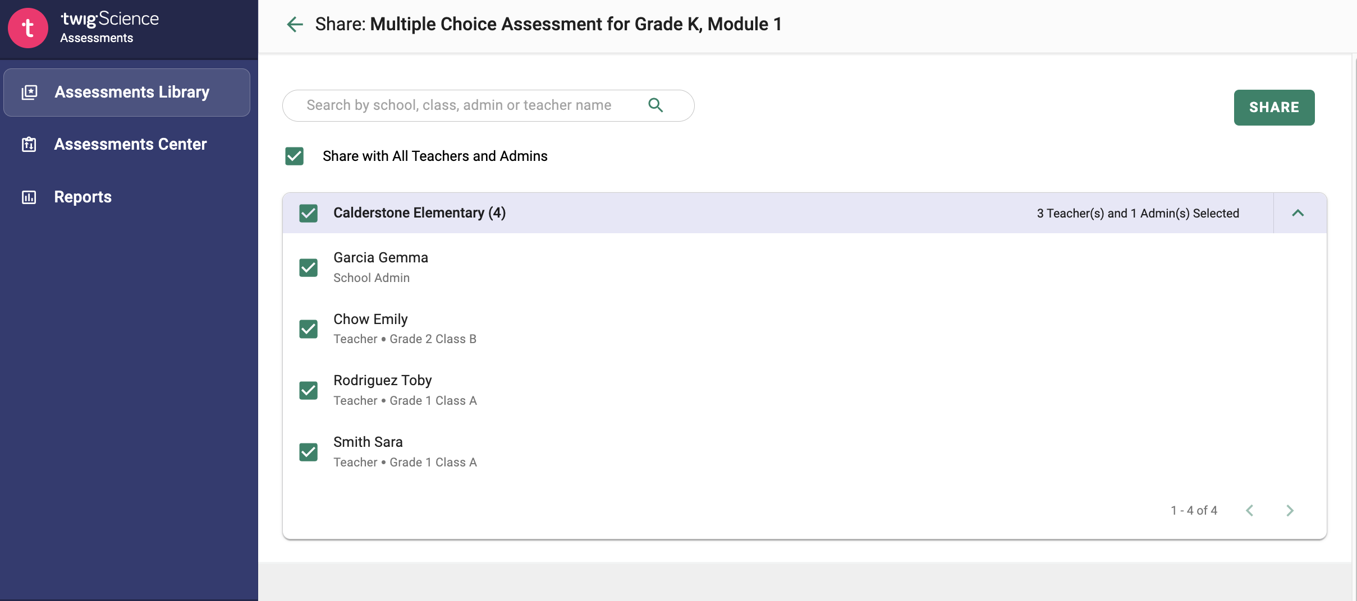Focus the school or teacher search field
The image size is (1357, 601).
tap(488, 105)
